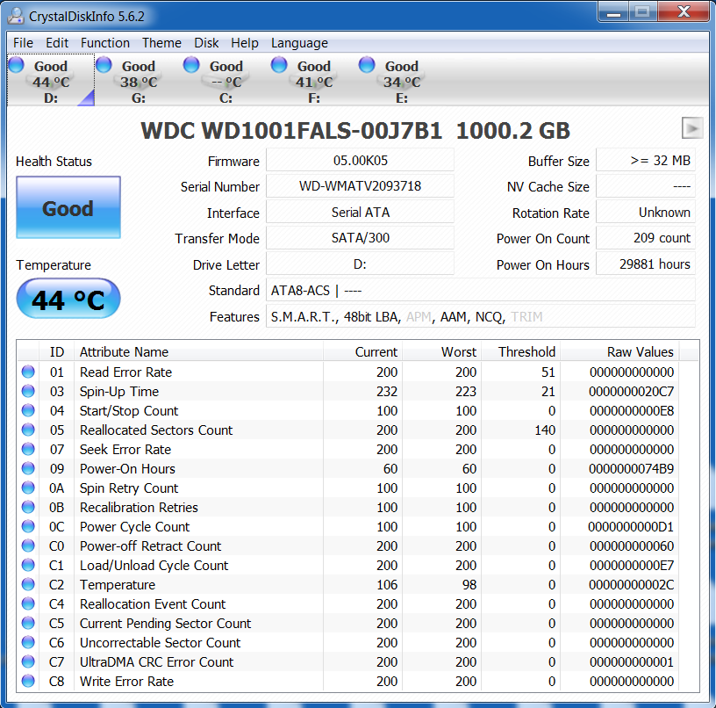Click the next disk arrow button
Image resolution: width=716 pixels, height=708 pixels.
point(692,128)
